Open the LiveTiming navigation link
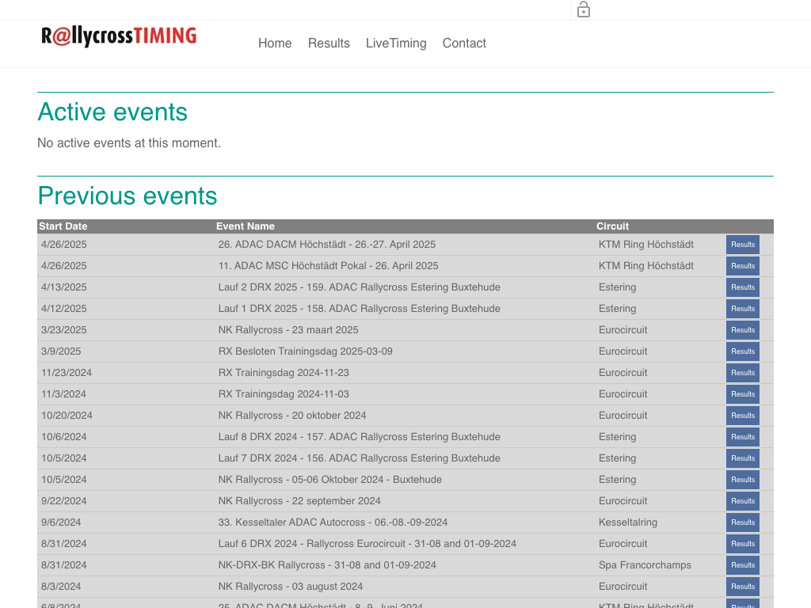Viewport: 811px width, 608px height. click(x=396, y=44)
